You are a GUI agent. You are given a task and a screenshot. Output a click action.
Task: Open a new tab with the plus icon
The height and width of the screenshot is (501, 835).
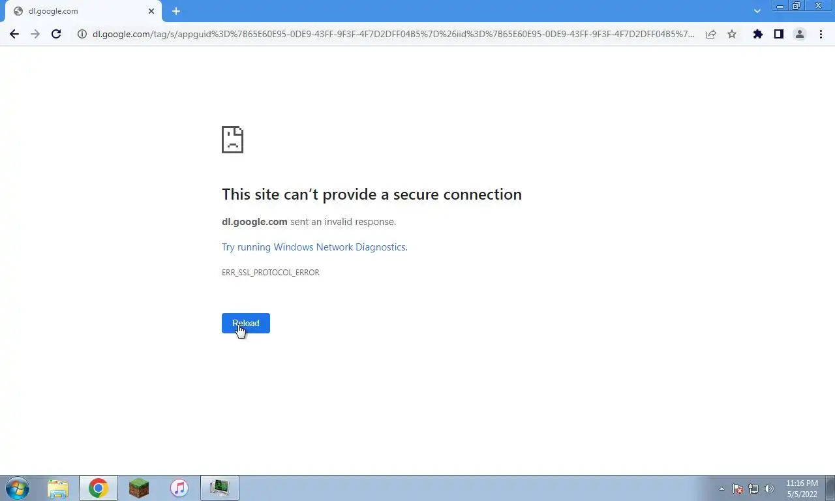pos(176,11)
